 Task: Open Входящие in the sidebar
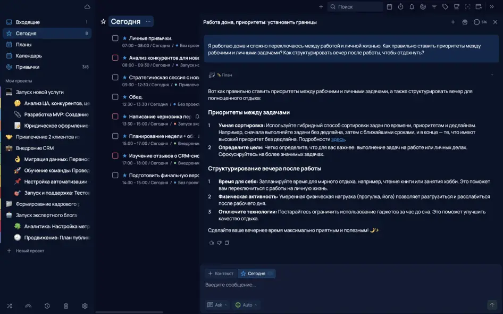coord(28,22)
